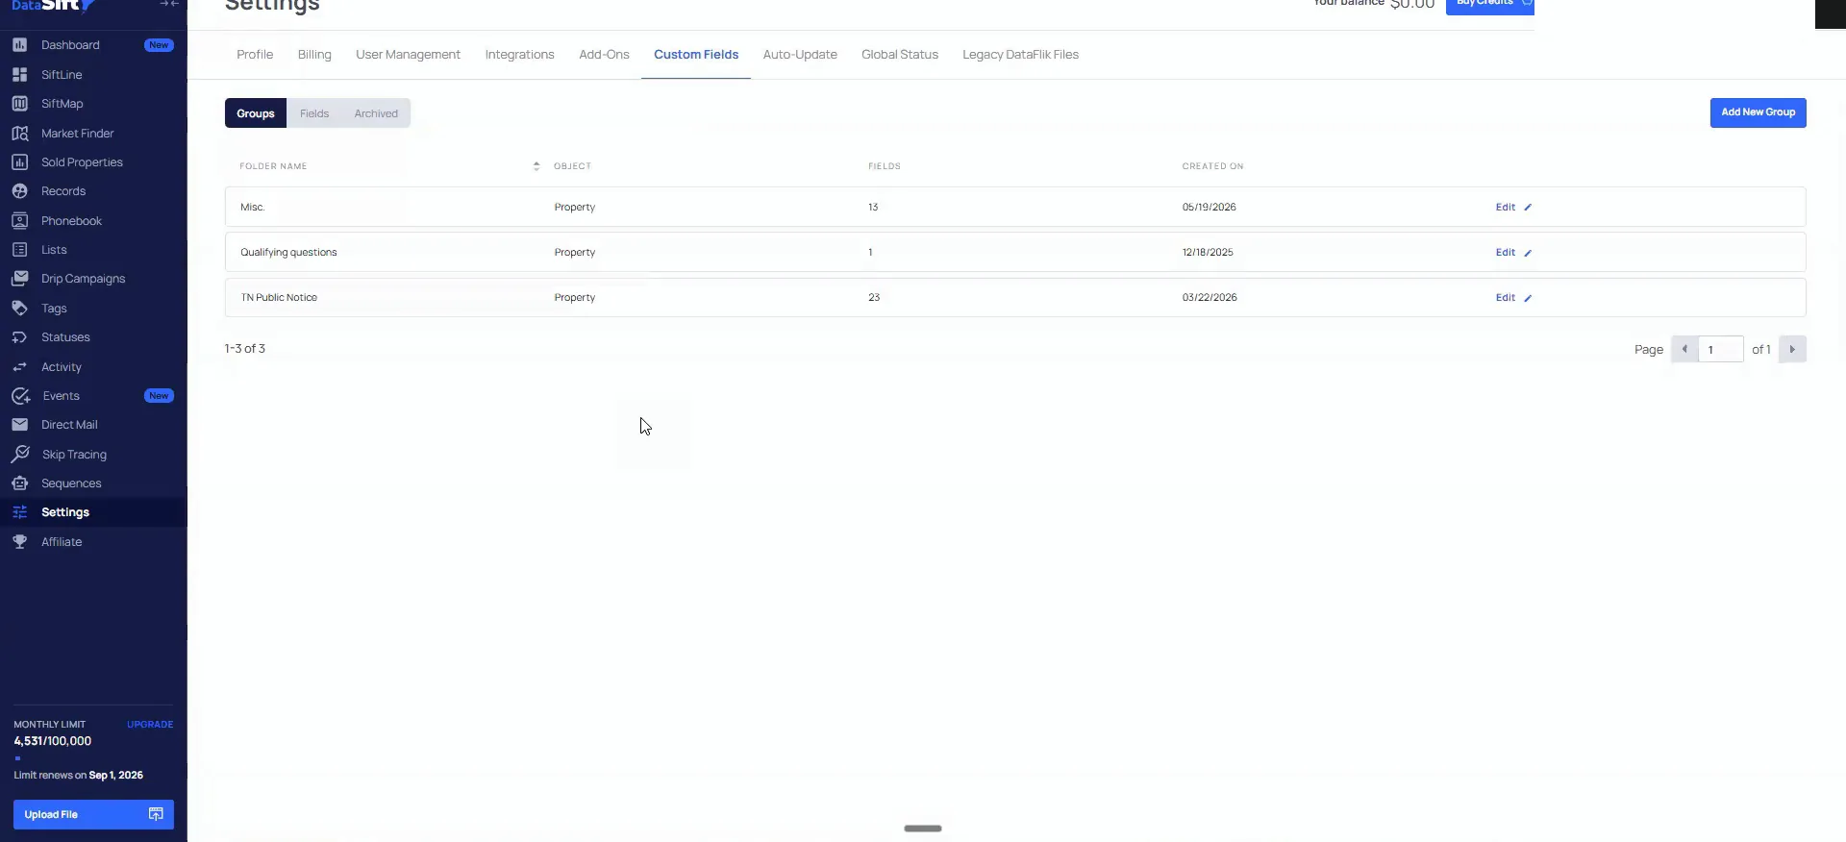This screenshot has width=1846, height=842.
Task: Click the Upload File button
Action: (93, 814)
